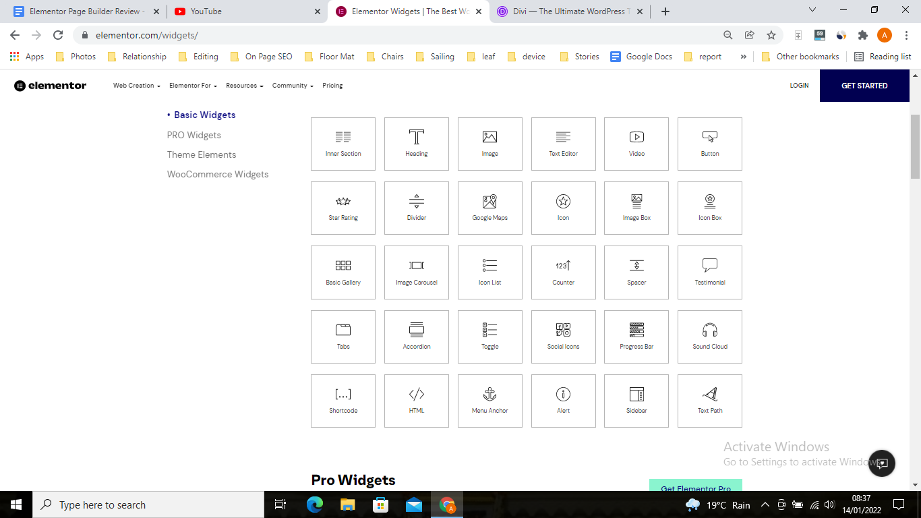Screen dimensions: 921x518
Task: Choose the Menu Anchor widget
Action: (x=490, y=401)
